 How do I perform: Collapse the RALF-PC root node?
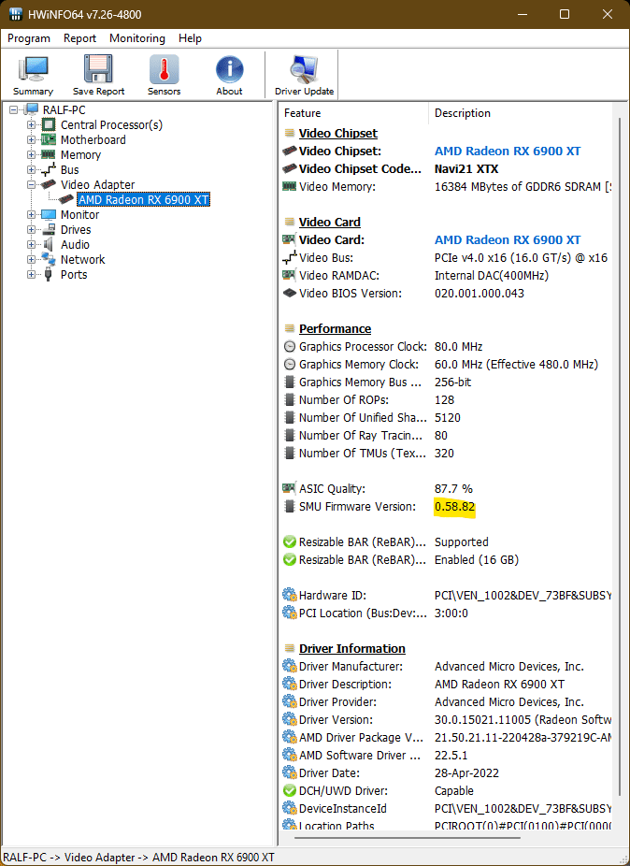[14, 110]
